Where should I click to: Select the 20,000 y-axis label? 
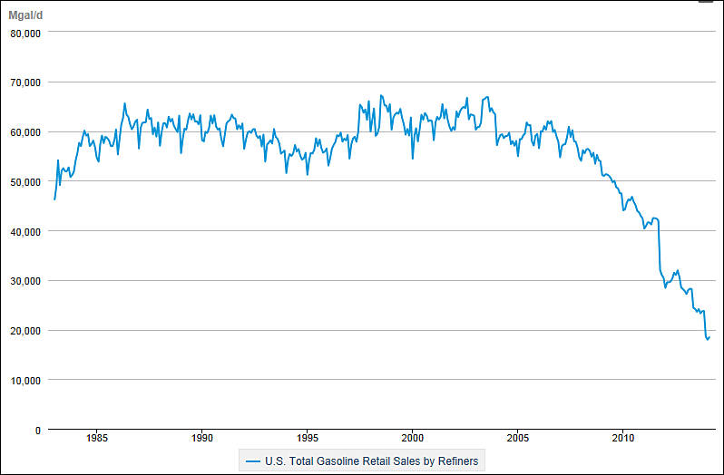click(x=25, y=331)
